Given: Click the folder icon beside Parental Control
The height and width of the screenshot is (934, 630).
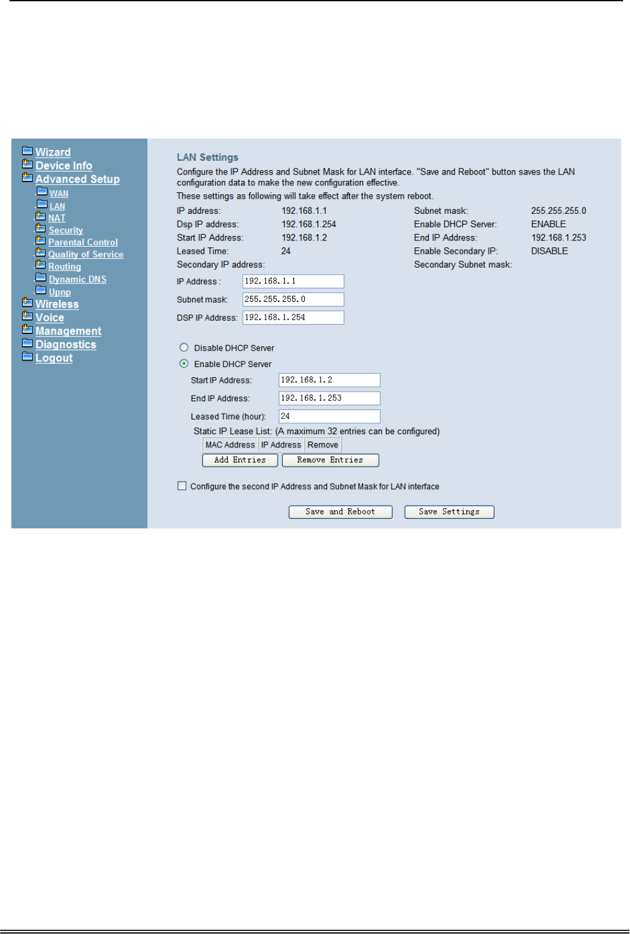Looking at the screenshot, I should [x=40, y=240].
